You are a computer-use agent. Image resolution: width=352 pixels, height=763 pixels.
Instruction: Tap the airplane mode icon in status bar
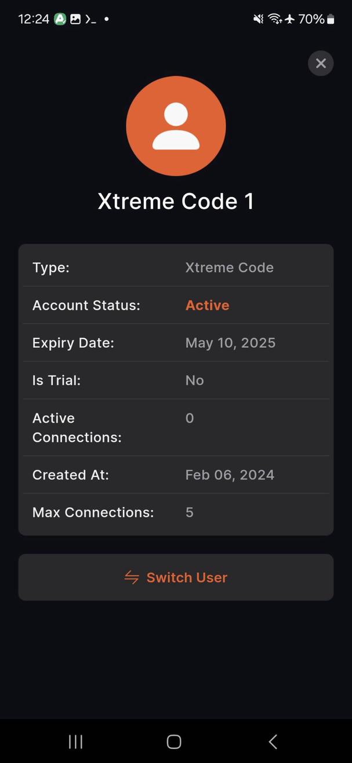pyautogui.click(x=289, y=19)
